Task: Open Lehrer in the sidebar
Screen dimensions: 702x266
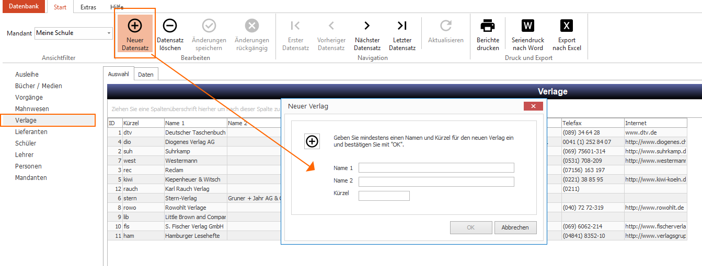Action: tap(24, 155)
